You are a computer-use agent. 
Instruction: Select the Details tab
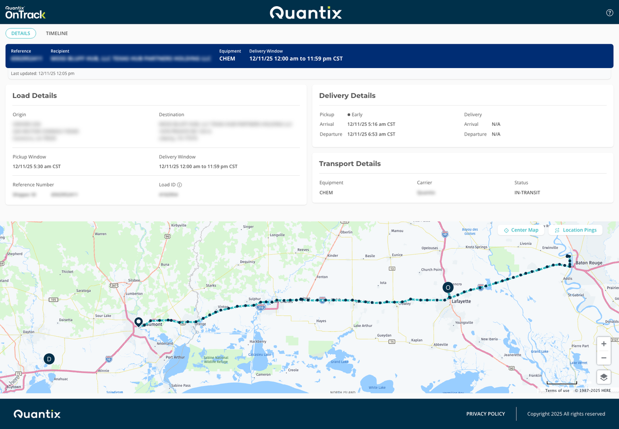(x=21, y=33)
